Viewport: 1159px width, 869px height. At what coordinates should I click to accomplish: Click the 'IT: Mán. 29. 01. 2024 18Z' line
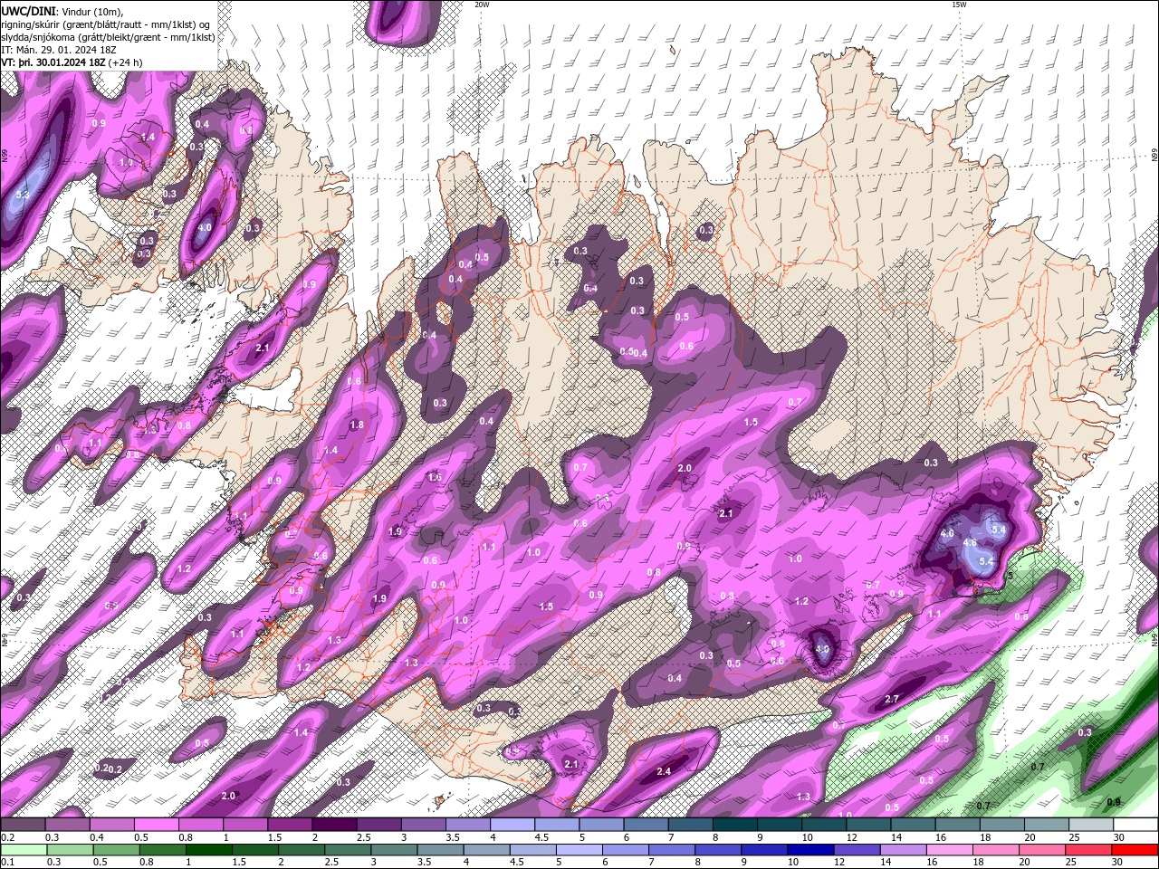pyautogui.click(x=58, y=50)
